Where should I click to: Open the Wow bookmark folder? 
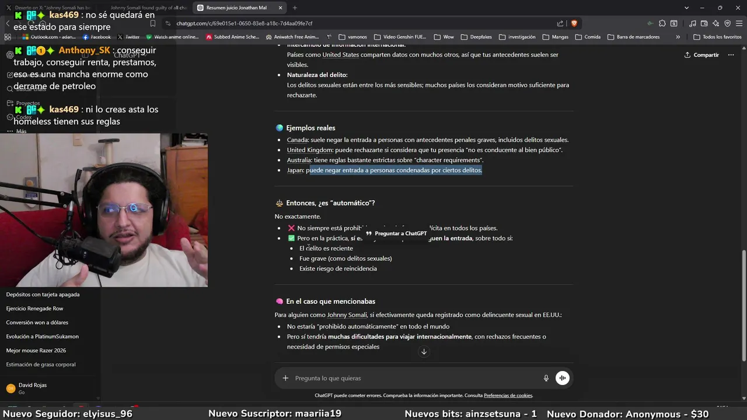(444, 37)
